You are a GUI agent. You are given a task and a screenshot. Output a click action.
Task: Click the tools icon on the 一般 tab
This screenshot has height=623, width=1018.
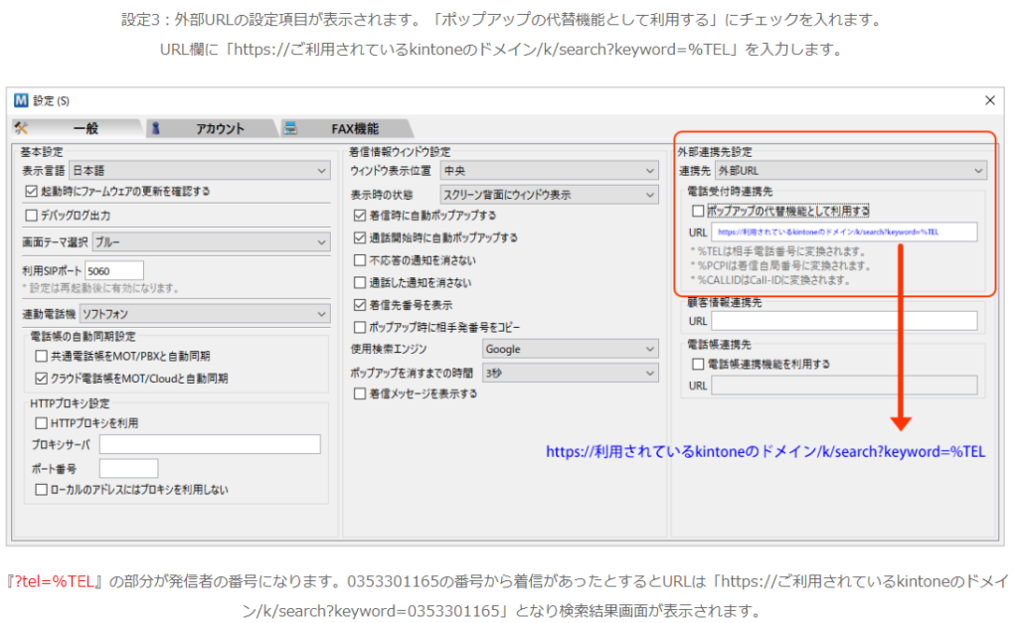[22, 128]
